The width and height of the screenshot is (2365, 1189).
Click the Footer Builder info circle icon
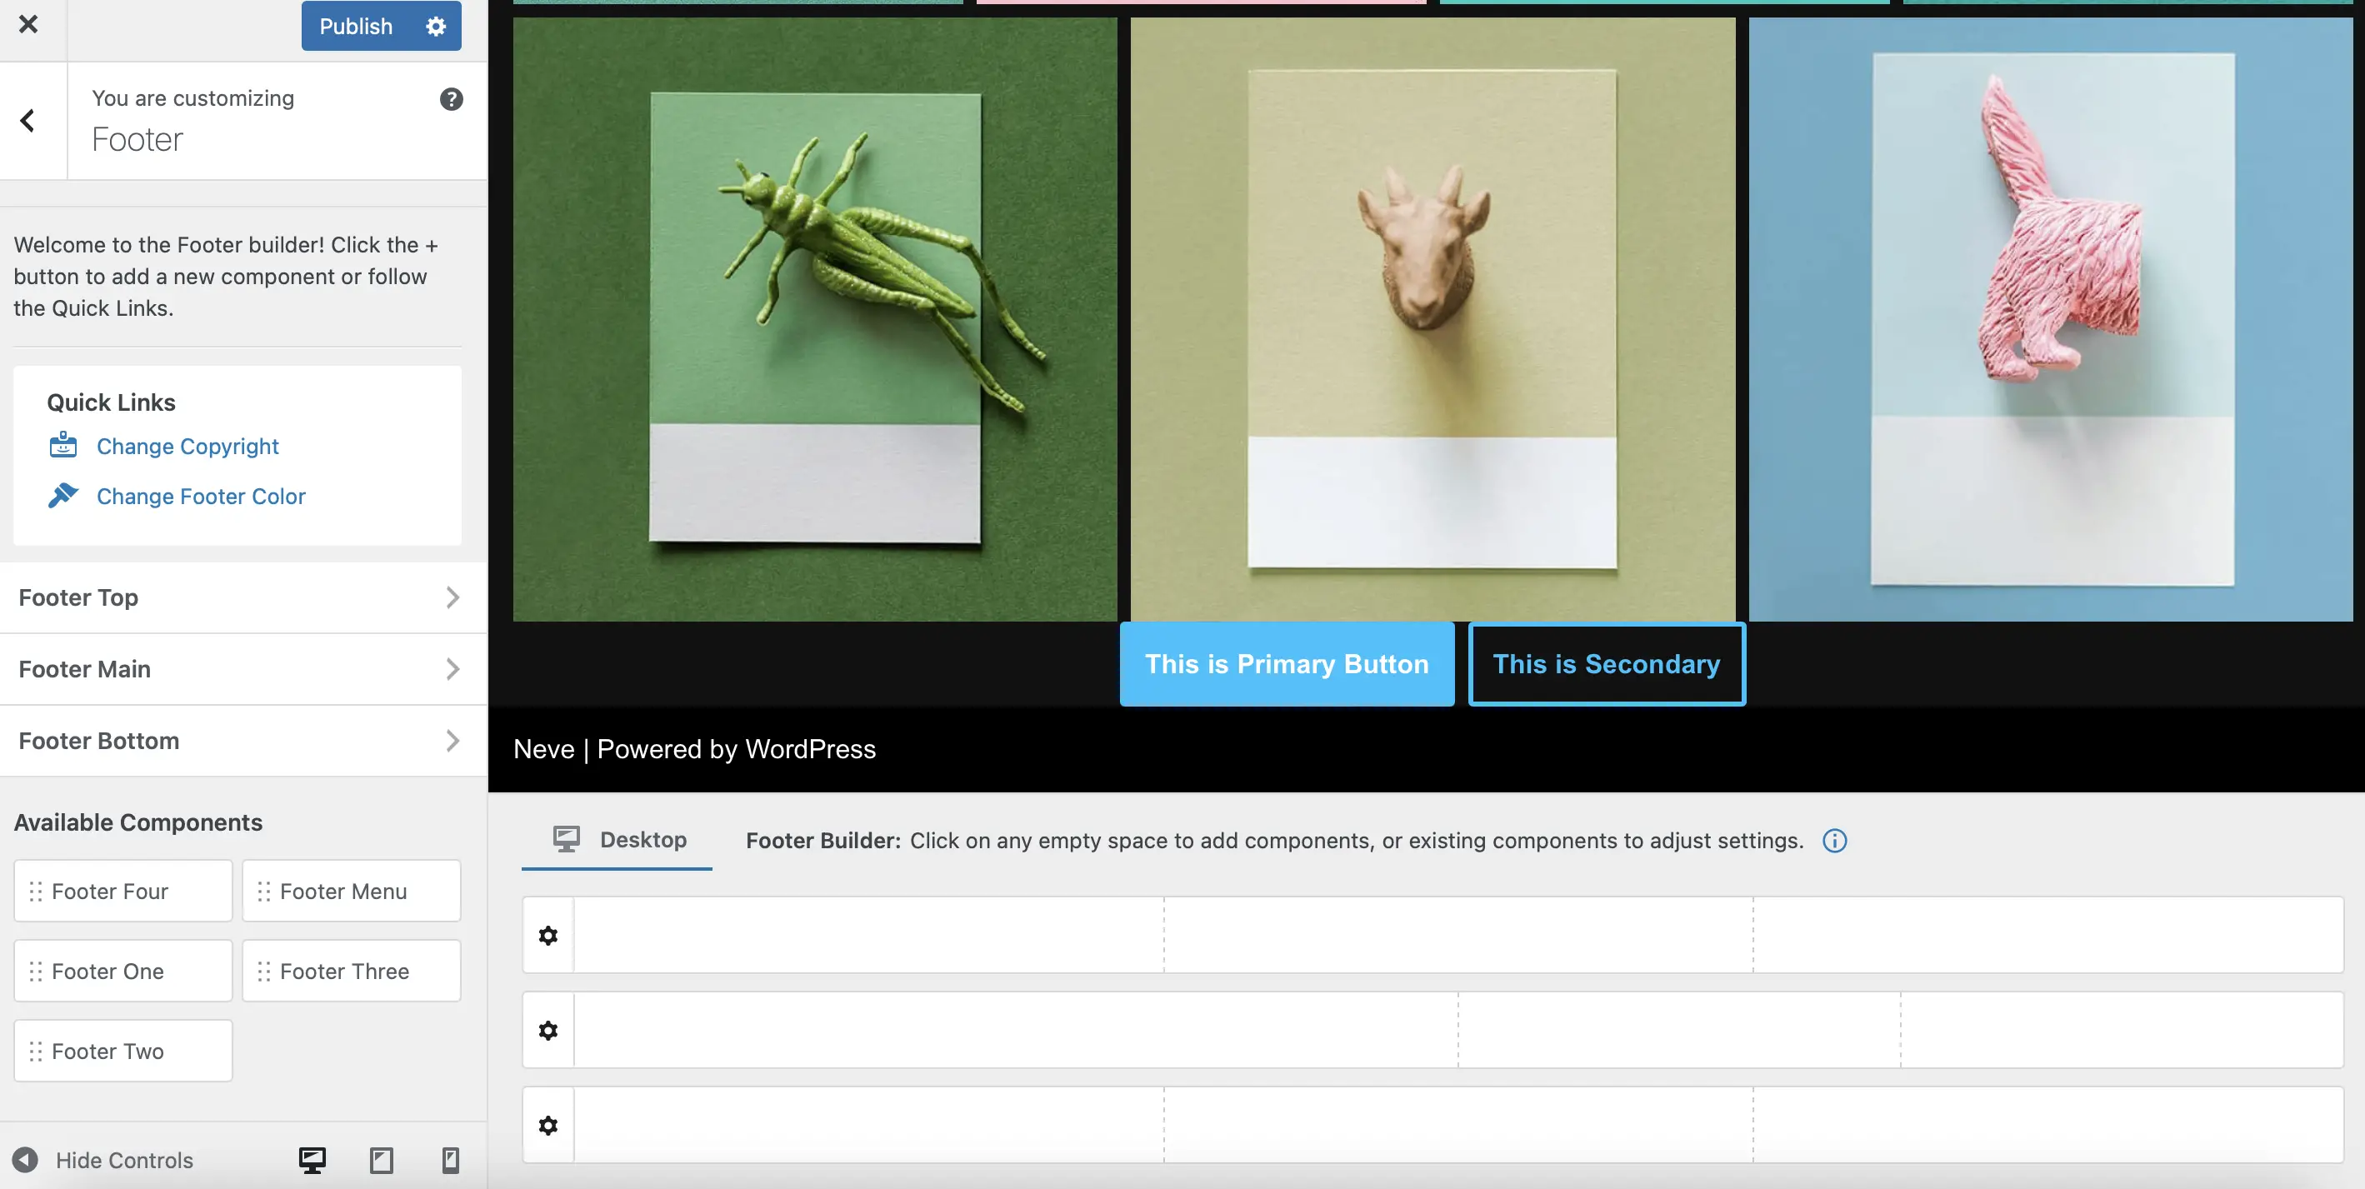click(x=1834, y=840)
